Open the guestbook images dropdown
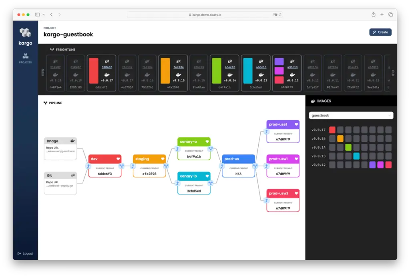The width and height of the screenshot is (410, 277). (x=351, y=115)
